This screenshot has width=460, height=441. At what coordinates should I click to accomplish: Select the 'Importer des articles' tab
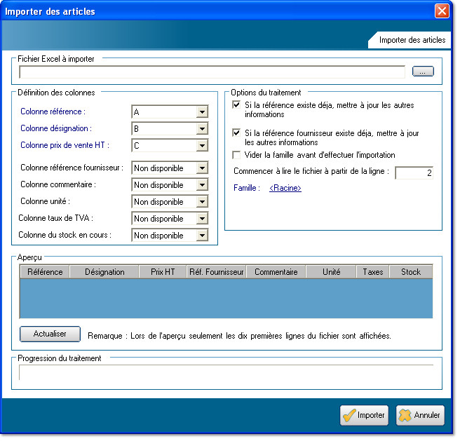[x=412, y=40]
